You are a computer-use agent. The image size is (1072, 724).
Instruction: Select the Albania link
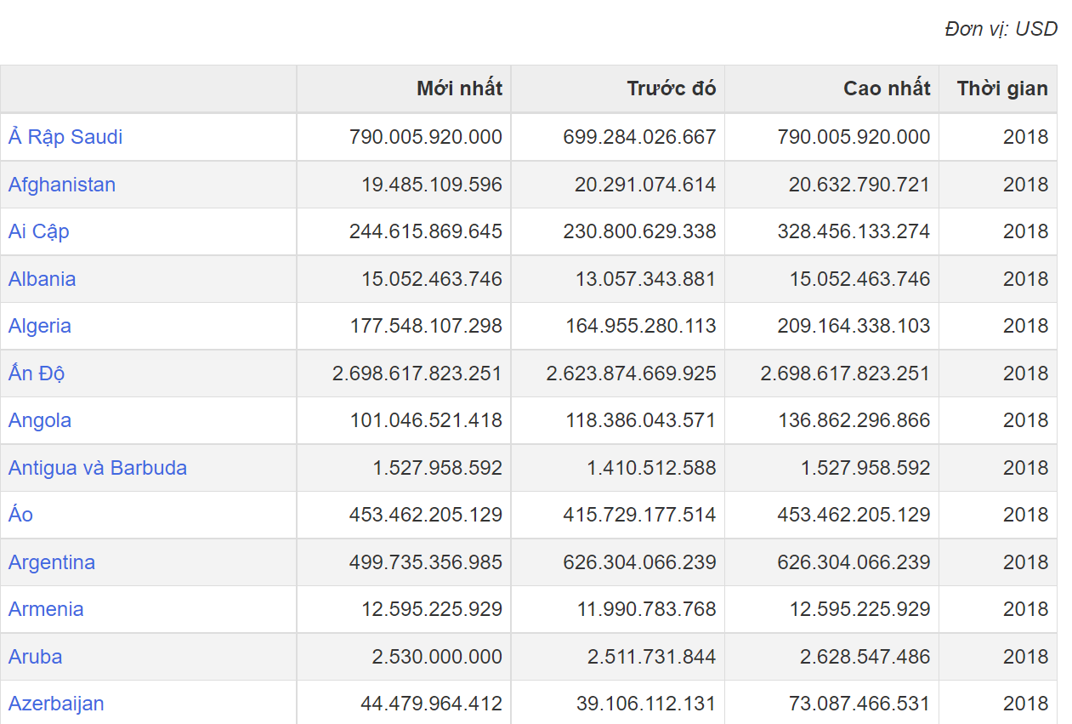43,279
